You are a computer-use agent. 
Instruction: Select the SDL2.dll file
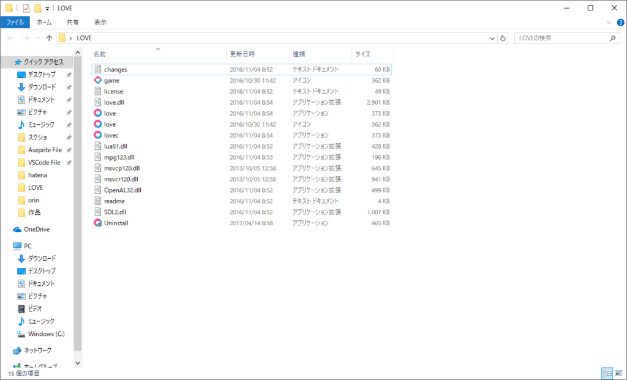coord(242,212)
